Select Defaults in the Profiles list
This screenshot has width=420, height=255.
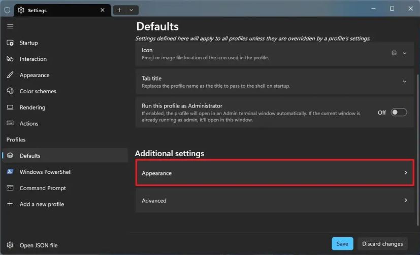pos(30,156)
